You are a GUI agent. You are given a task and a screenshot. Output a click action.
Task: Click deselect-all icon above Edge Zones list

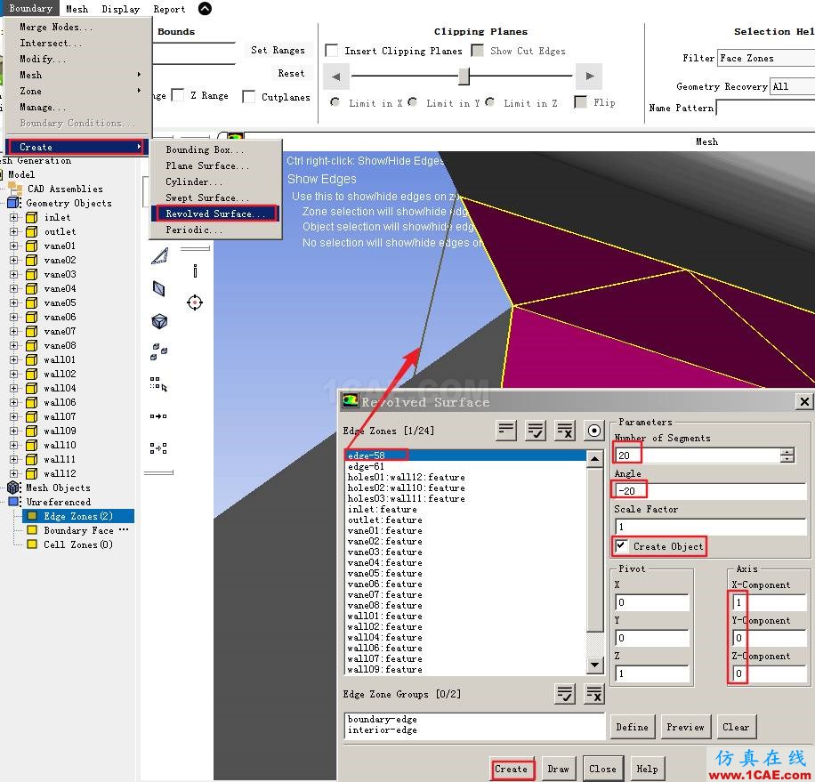click(565, 431)
